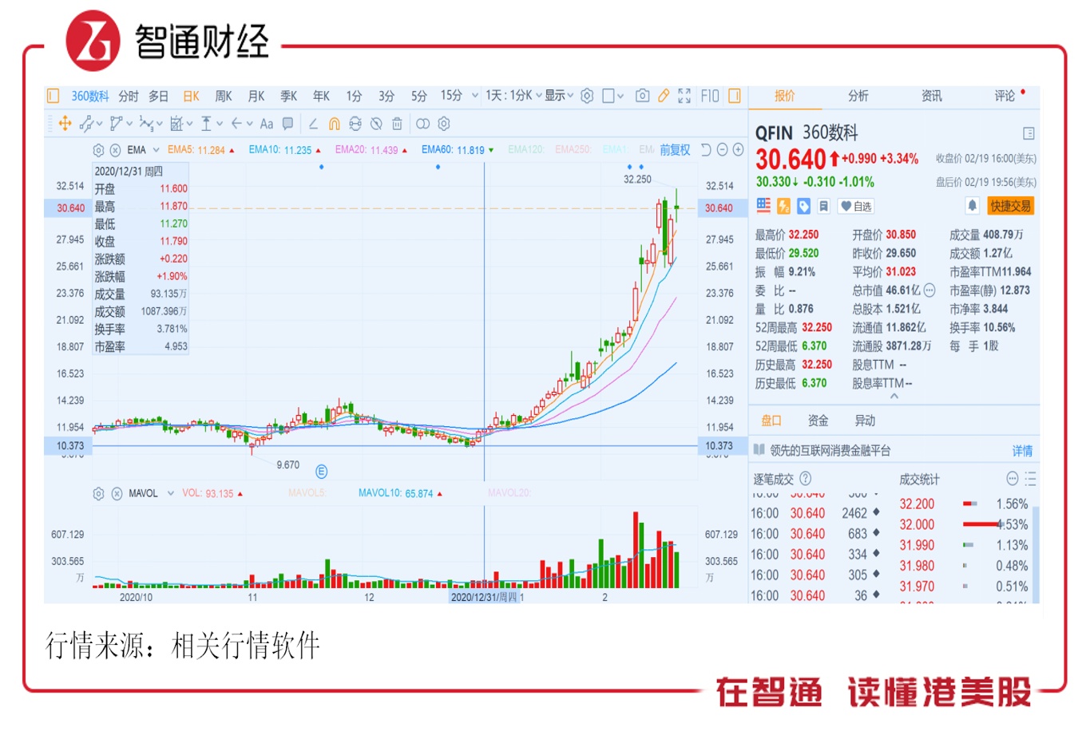The height and width of the screenshot is (731, 1090).
Task: Zoom out chart with minus icon
Action: 722,150
